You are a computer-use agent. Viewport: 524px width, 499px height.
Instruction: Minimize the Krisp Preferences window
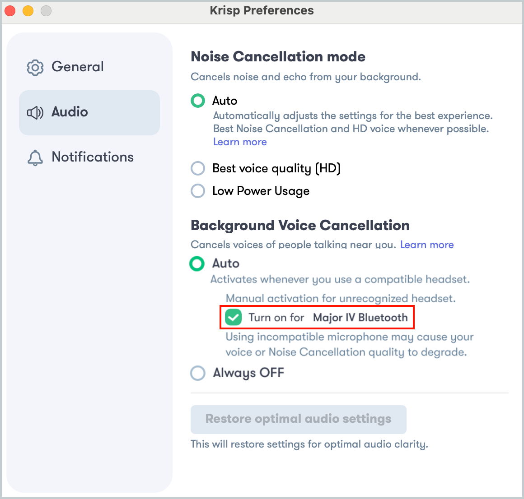tap(28, 11)
